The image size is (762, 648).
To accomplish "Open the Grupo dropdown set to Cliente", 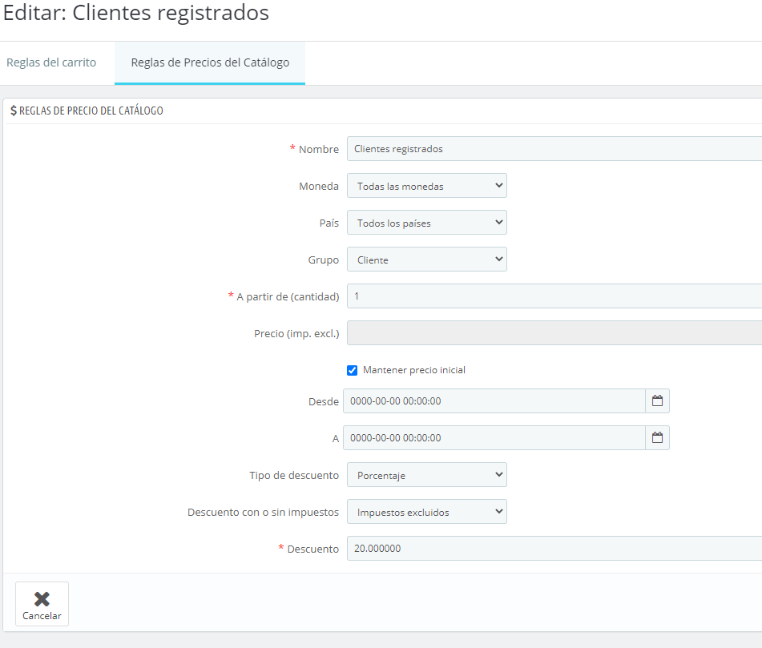I will point(426,260).
